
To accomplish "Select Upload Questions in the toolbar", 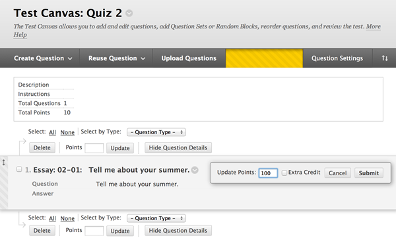I will (x=189, y=58).
